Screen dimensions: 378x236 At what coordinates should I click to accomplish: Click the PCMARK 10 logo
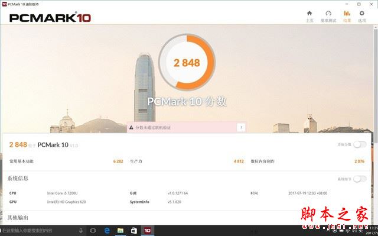[x=50, y=18]
